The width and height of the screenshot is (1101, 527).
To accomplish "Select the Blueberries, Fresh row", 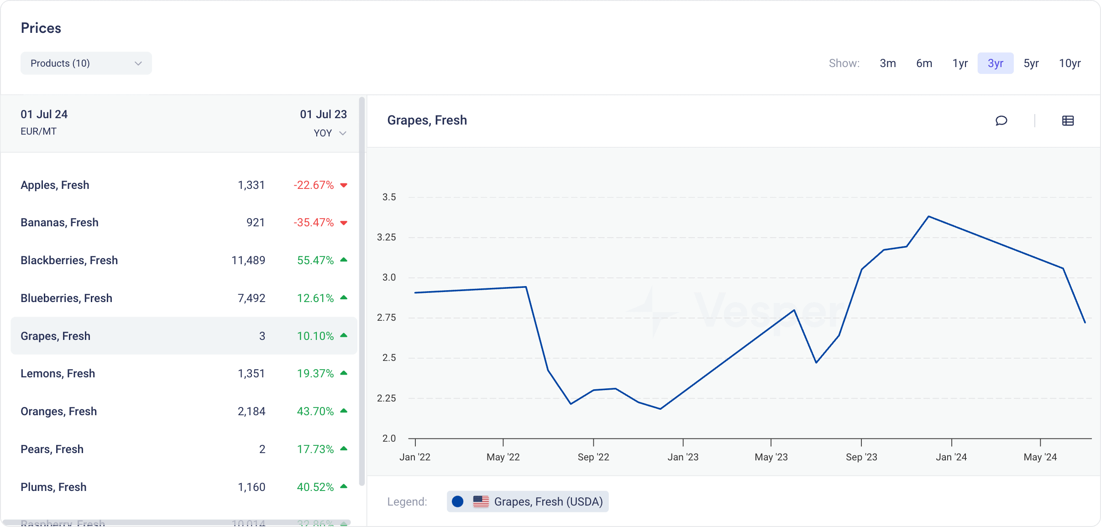I will point(184,298).
